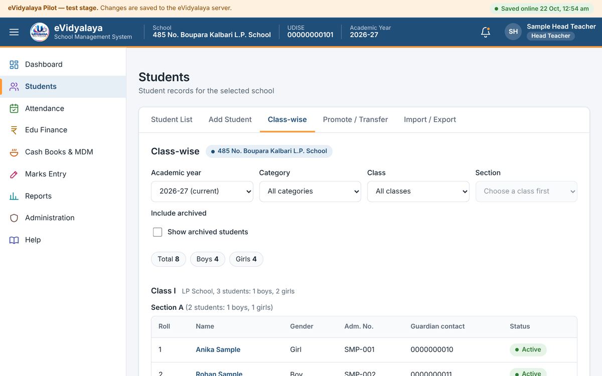Viewport: 602px width, 376px height.
Task: Click the Attendance calendar icon
Action: coord(14,108)
